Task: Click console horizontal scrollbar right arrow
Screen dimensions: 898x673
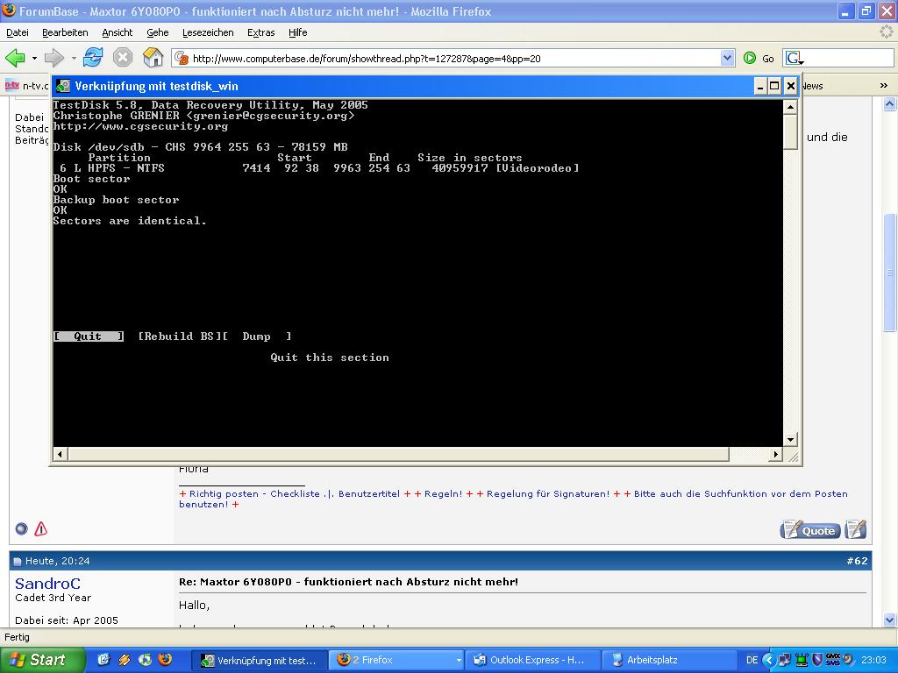Action: [775, 455]
